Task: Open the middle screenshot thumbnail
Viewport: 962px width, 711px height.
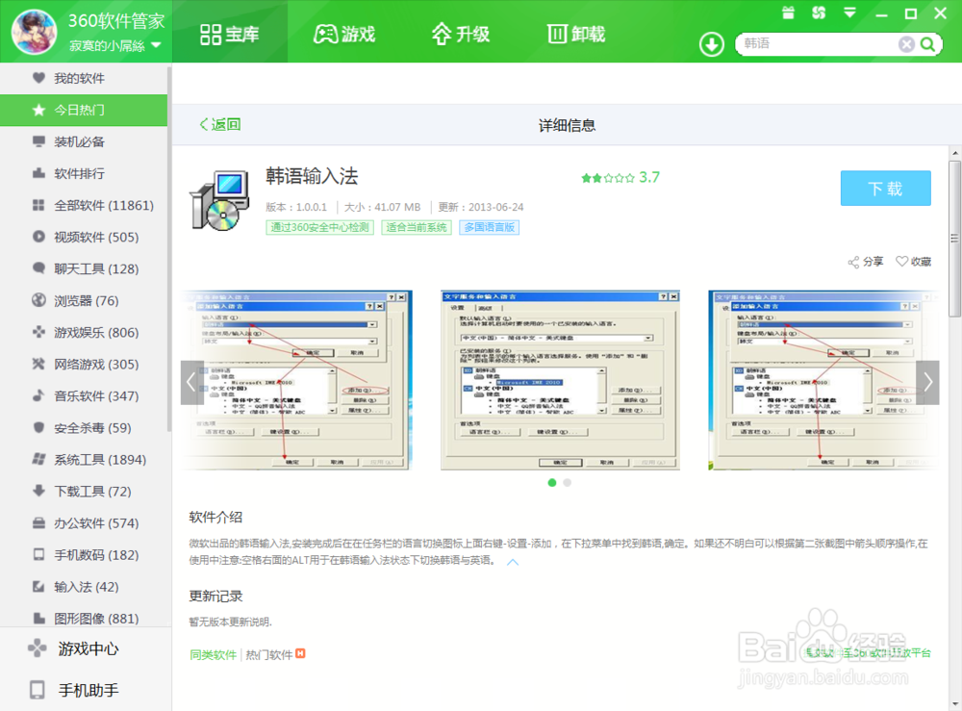Action: [x=560, y=380]
